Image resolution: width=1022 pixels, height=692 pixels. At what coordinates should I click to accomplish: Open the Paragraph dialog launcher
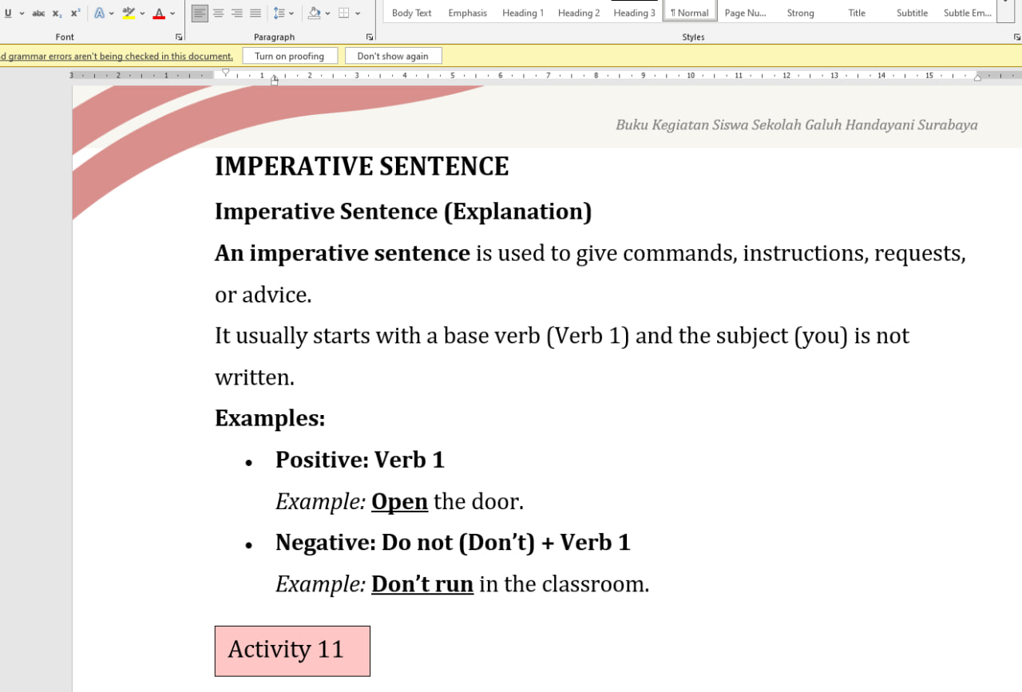pos(370,37)
